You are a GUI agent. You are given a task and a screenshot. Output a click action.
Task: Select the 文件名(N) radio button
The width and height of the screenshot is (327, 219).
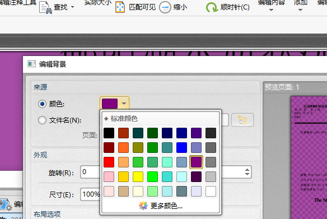tap(42, 120)
